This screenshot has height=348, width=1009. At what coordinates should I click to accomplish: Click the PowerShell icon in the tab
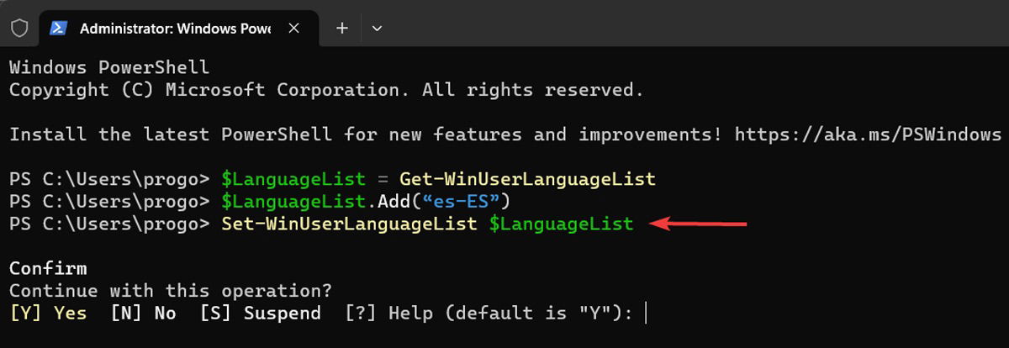point(58,28)
